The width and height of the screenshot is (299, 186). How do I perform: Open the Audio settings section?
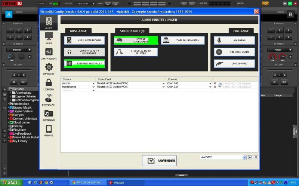[49, 23]
